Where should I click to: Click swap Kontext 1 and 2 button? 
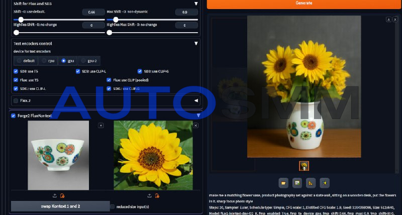[x=60, y=206]
